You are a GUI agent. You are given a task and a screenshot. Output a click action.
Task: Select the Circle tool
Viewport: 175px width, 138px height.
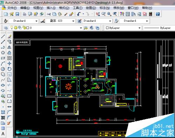click(3, 69)
